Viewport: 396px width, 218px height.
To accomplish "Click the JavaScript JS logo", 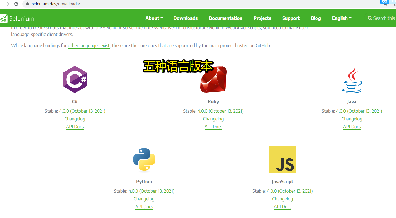I will point(282,159).
